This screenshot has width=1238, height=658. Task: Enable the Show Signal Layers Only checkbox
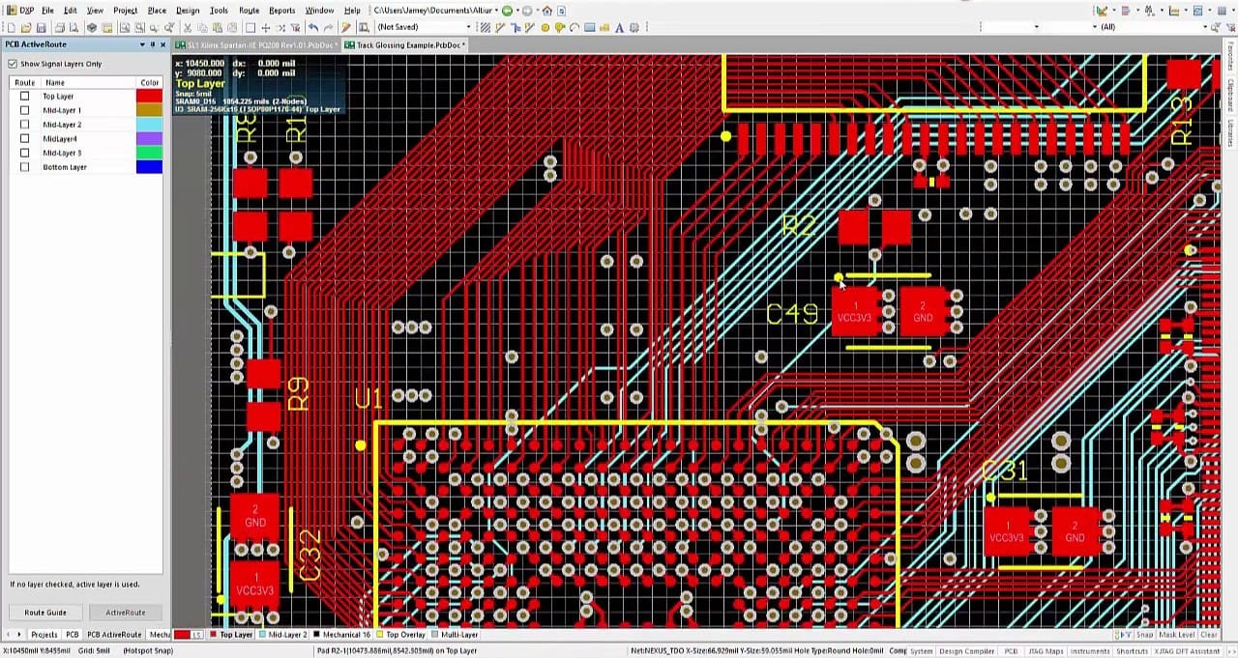click(13, 64)
